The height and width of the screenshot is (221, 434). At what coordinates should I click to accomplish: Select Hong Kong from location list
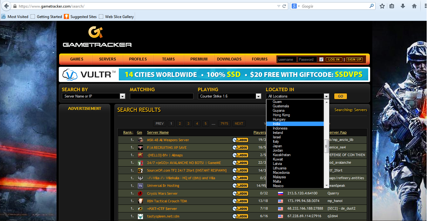click(x=295, y=115)
